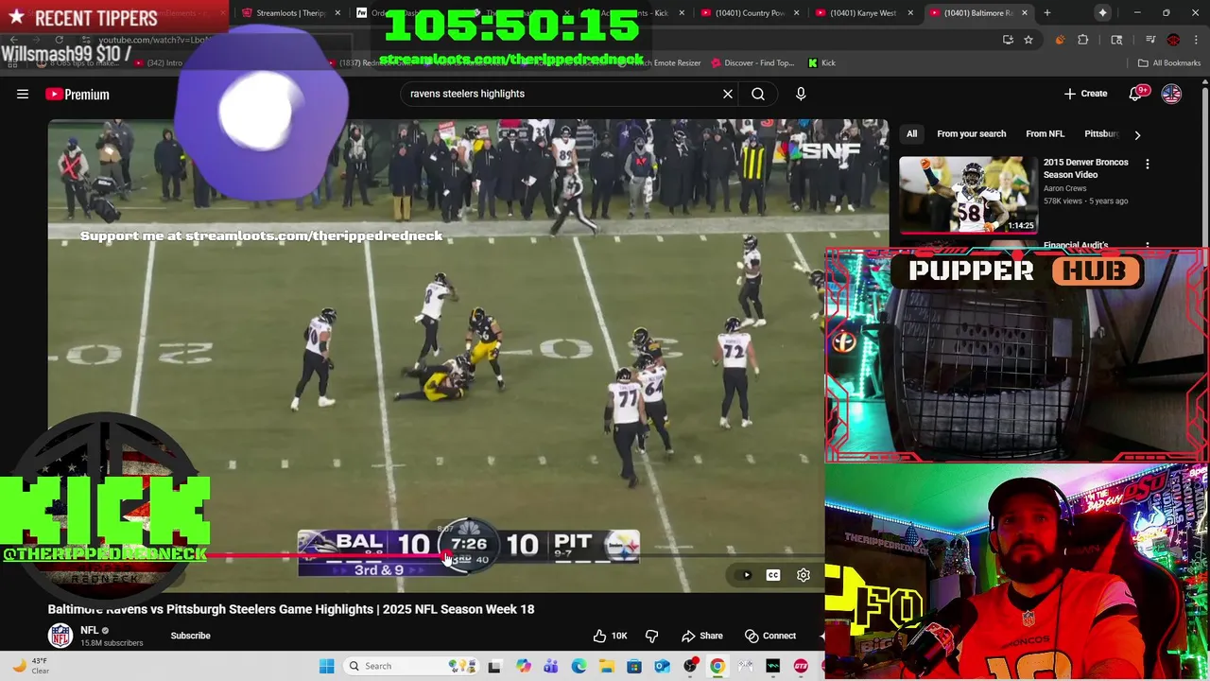Bookmark this page with the star icon
This screenshot has height=681, width=1210.
click(x=1028, y=40)
